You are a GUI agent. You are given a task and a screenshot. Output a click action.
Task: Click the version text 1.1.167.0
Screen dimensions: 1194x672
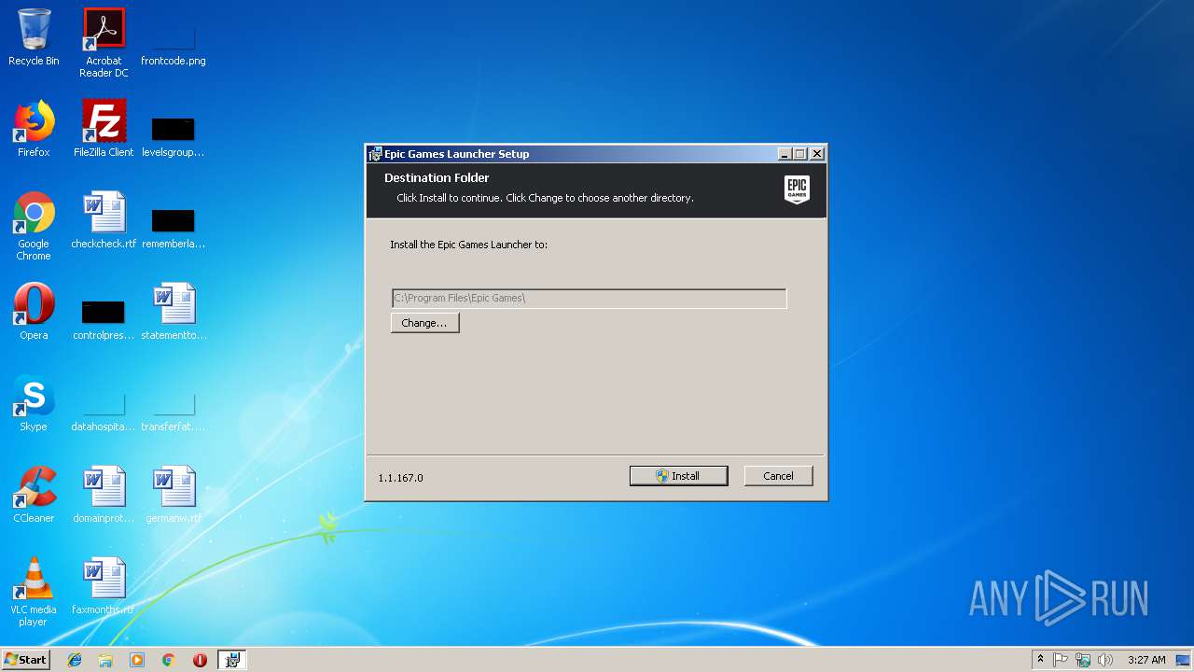tap(400, 478)
